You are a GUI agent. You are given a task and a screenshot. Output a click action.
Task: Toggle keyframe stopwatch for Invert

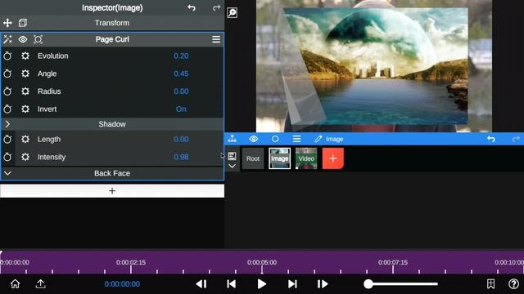click(7, 109)
